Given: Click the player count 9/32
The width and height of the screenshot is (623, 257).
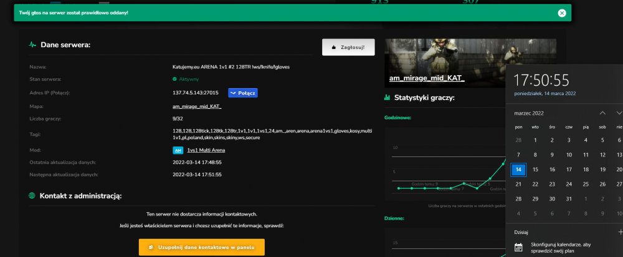Looking at the screenshot, I should point(178,119).
